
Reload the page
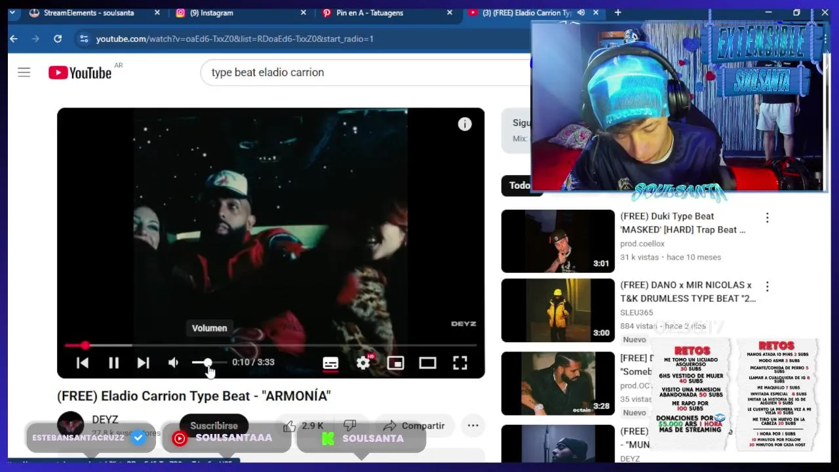click(x=58, y=39)
